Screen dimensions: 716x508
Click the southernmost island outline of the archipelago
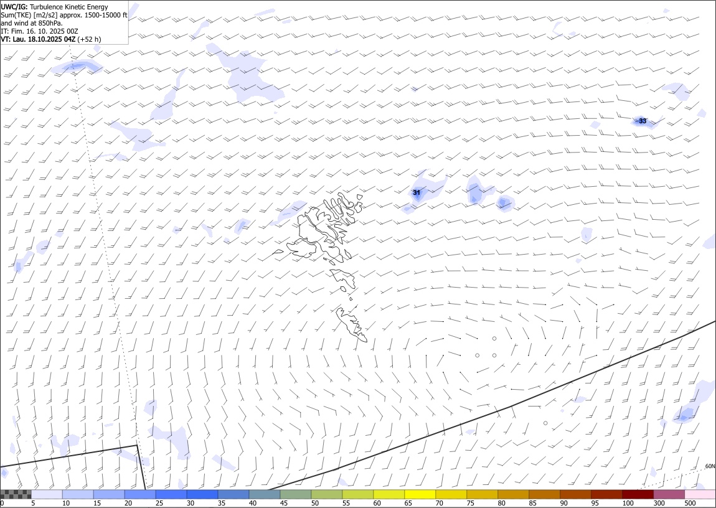352,324
